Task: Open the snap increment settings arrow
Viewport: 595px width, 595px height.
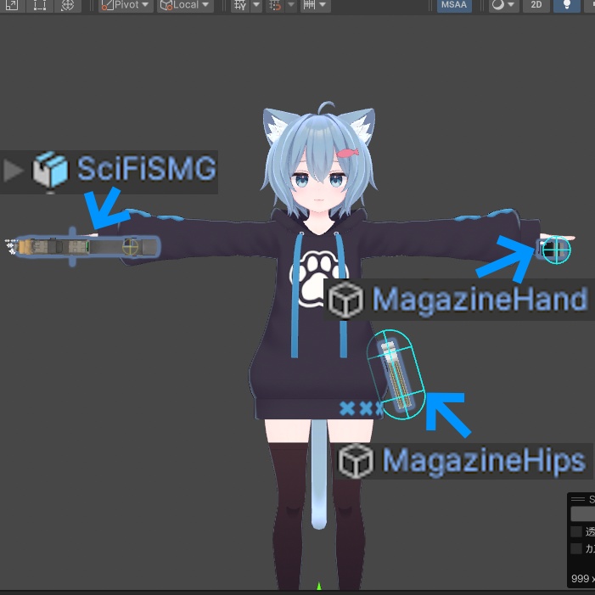Action: tap(323, 5)
